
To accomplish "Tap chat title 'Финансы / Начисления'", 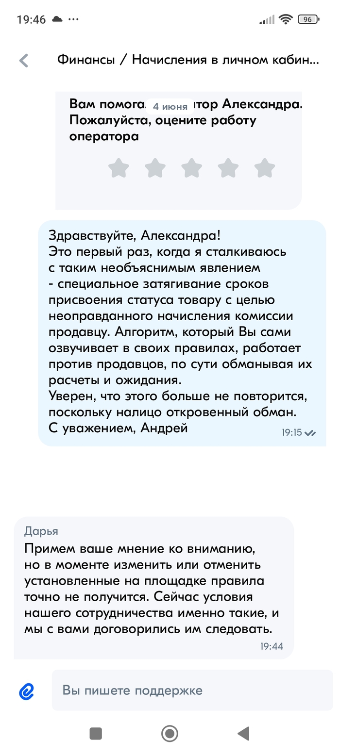I will pos(188,60).
